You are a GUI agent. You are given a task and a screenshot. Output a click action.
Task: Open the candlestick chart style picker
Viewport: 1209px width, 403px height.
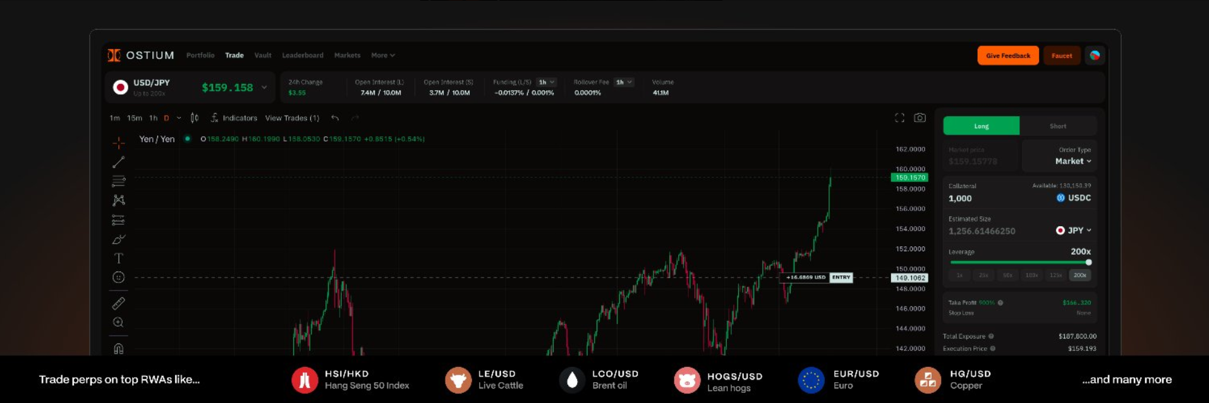point(195,118)
